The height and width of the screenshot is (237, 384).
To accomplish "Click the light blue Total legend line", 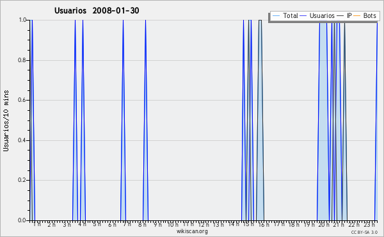I will pos(276,16).
